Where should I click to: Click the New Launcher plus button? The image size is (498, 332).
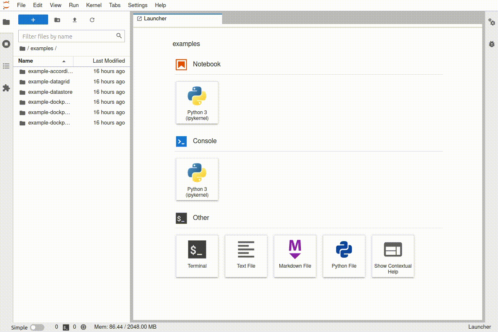click(33, 20)
